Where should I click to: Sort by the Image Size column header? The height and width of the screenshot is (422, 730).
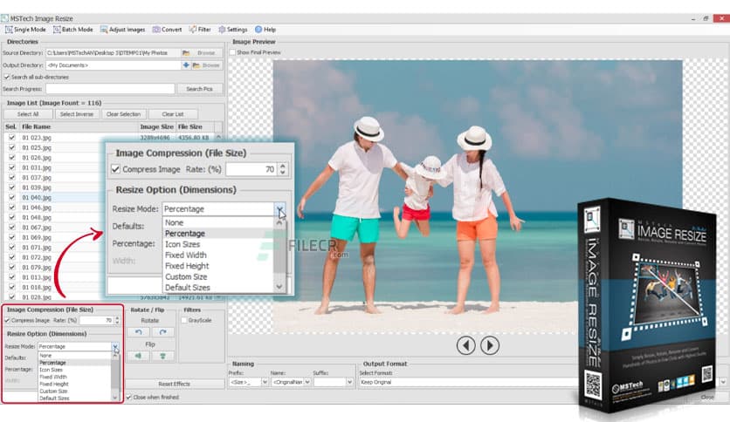(157, 126)
